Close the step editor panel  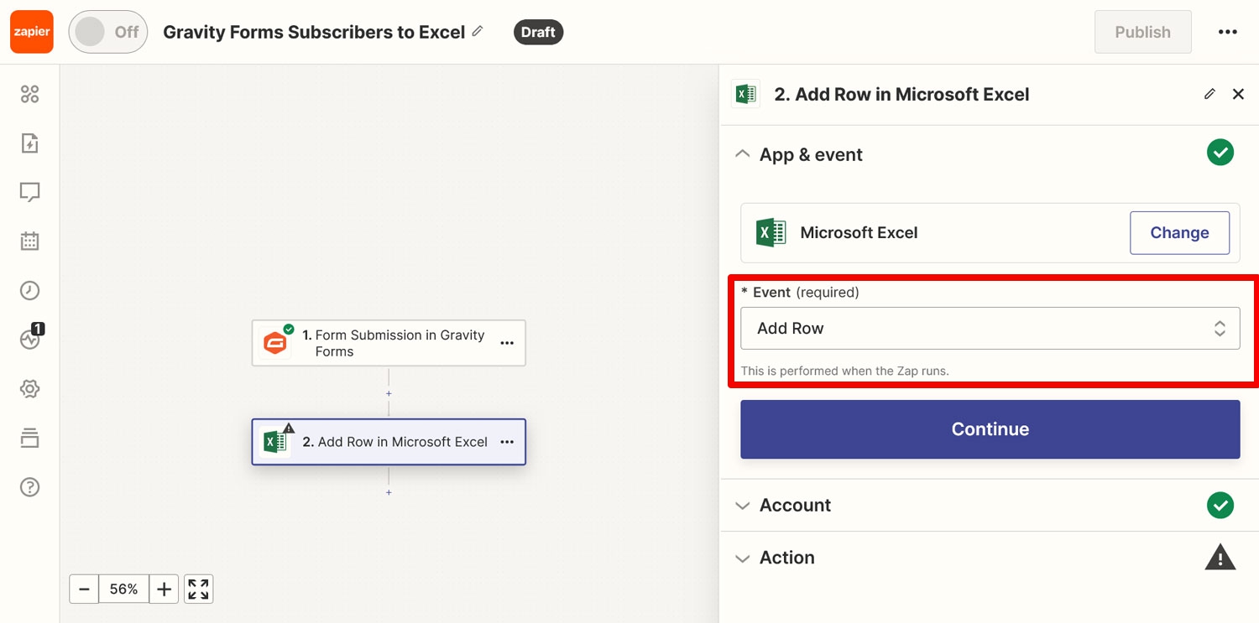[1238, 94]
